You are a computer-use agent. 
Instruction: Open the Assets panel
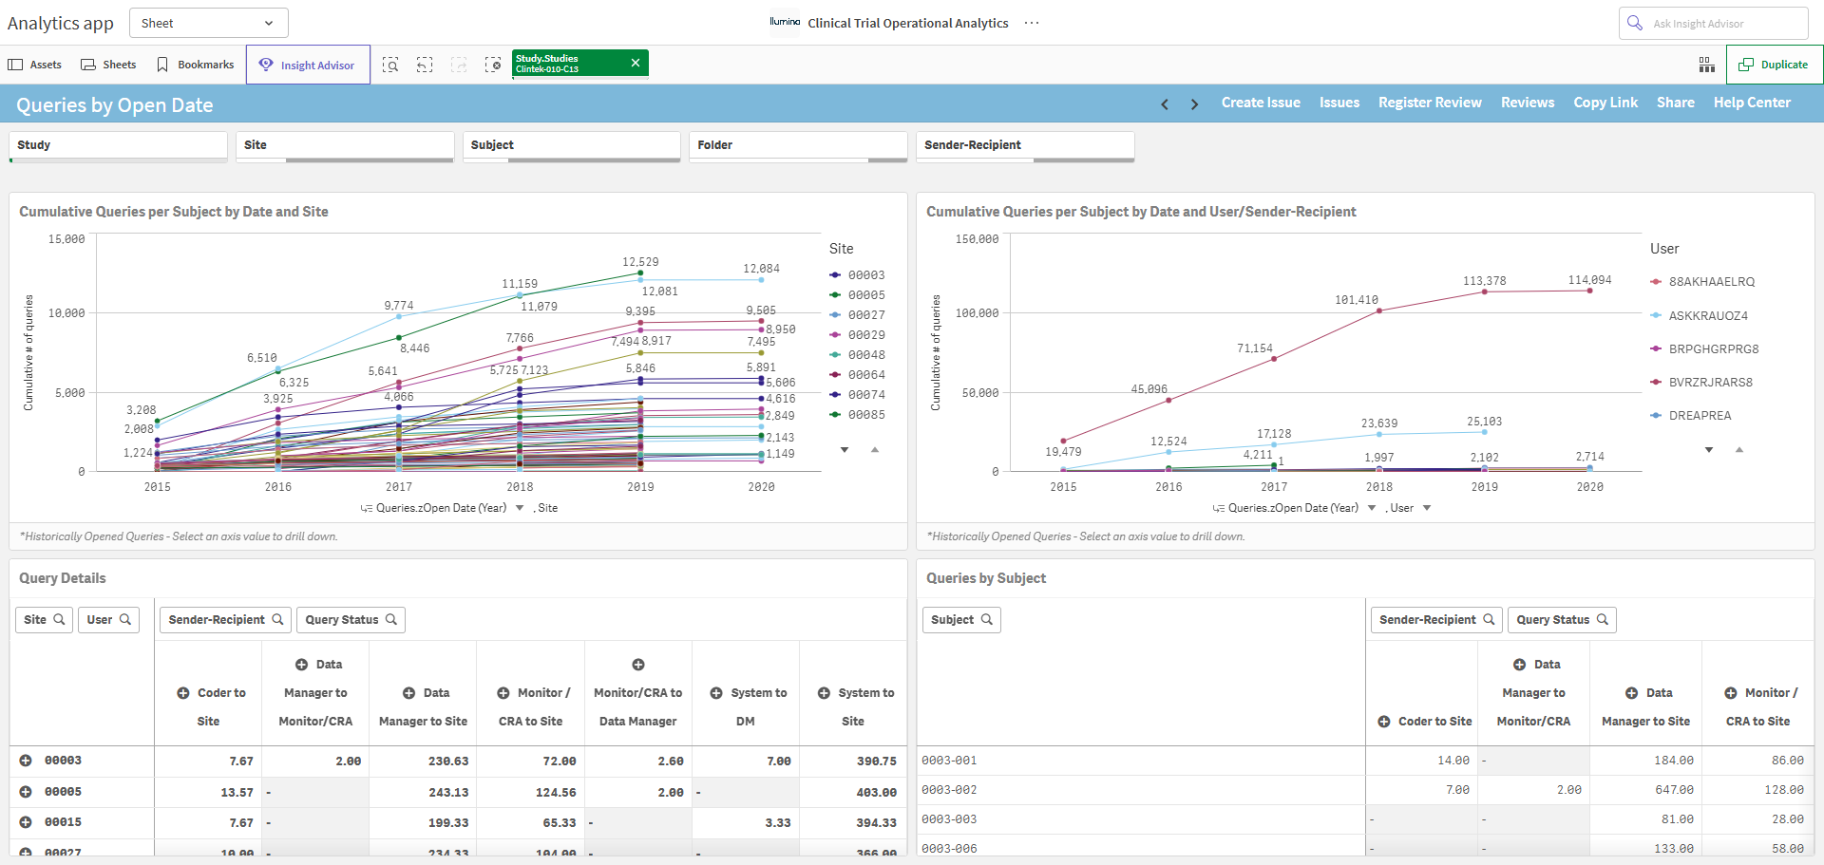point(35,65)
